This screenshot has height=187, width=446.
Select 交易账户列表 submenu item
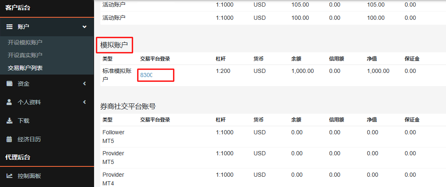pyautogui.click(x=25, y=68)
